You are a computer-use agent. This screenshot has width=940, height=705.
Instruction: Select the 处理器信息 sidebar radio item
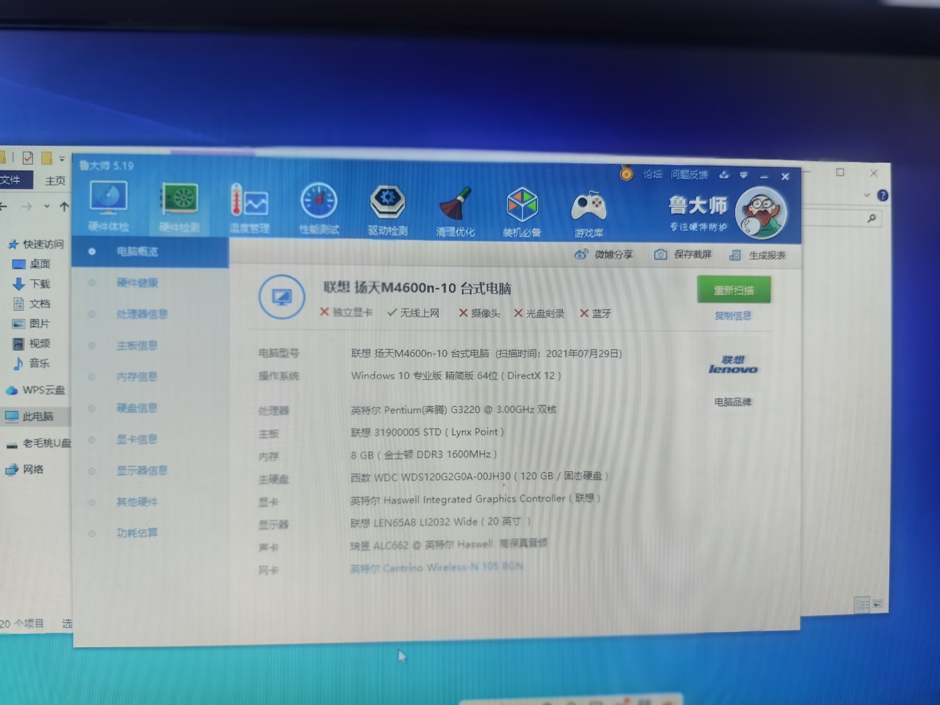(x=141, y=314)
